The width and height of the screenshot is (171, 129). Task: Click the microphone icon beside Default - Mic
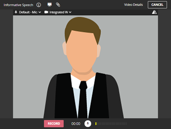pos(16,12)
